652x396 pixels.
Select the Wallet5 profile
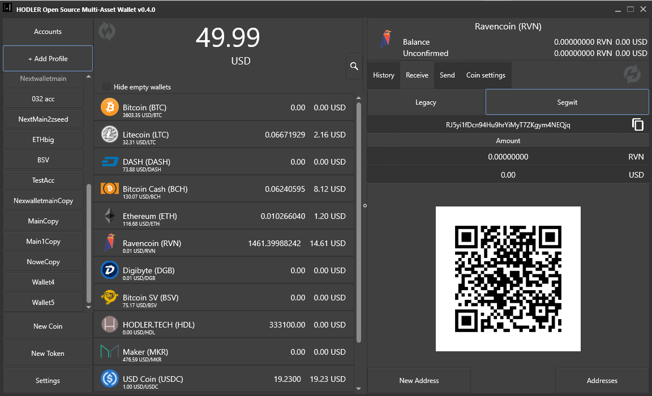(43, 303)
